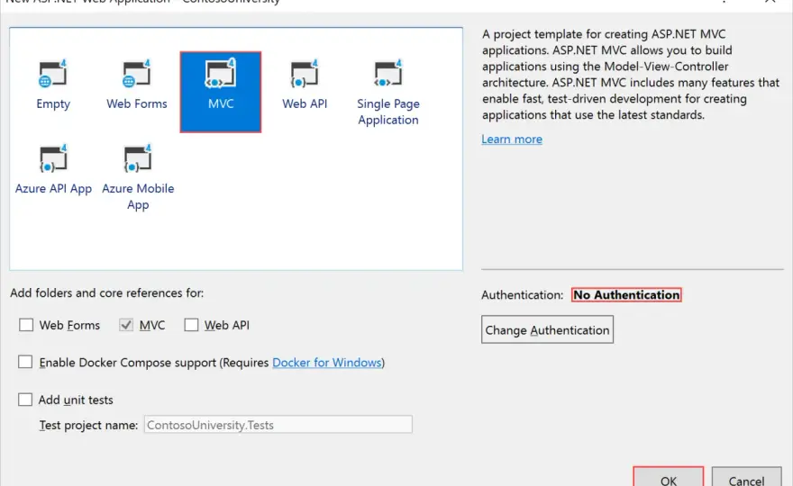
Task: Confirm the dialog with OK
Action: point(668,477)
